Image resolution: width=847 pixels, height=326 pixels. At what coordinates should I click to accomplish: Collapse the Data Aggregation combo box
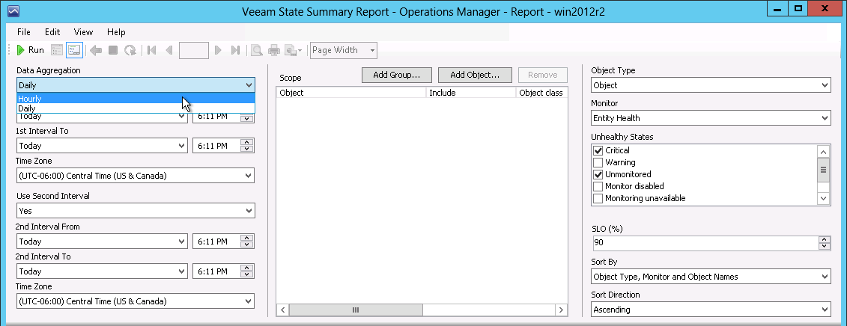249,84
